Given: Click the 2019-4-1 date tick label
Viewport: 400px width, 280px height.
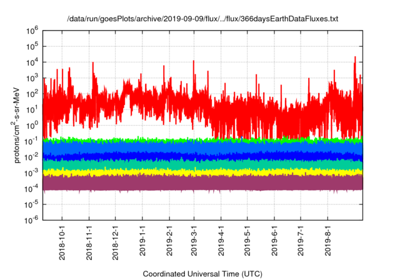Looking at the screenshot, I should coord(221,240).
